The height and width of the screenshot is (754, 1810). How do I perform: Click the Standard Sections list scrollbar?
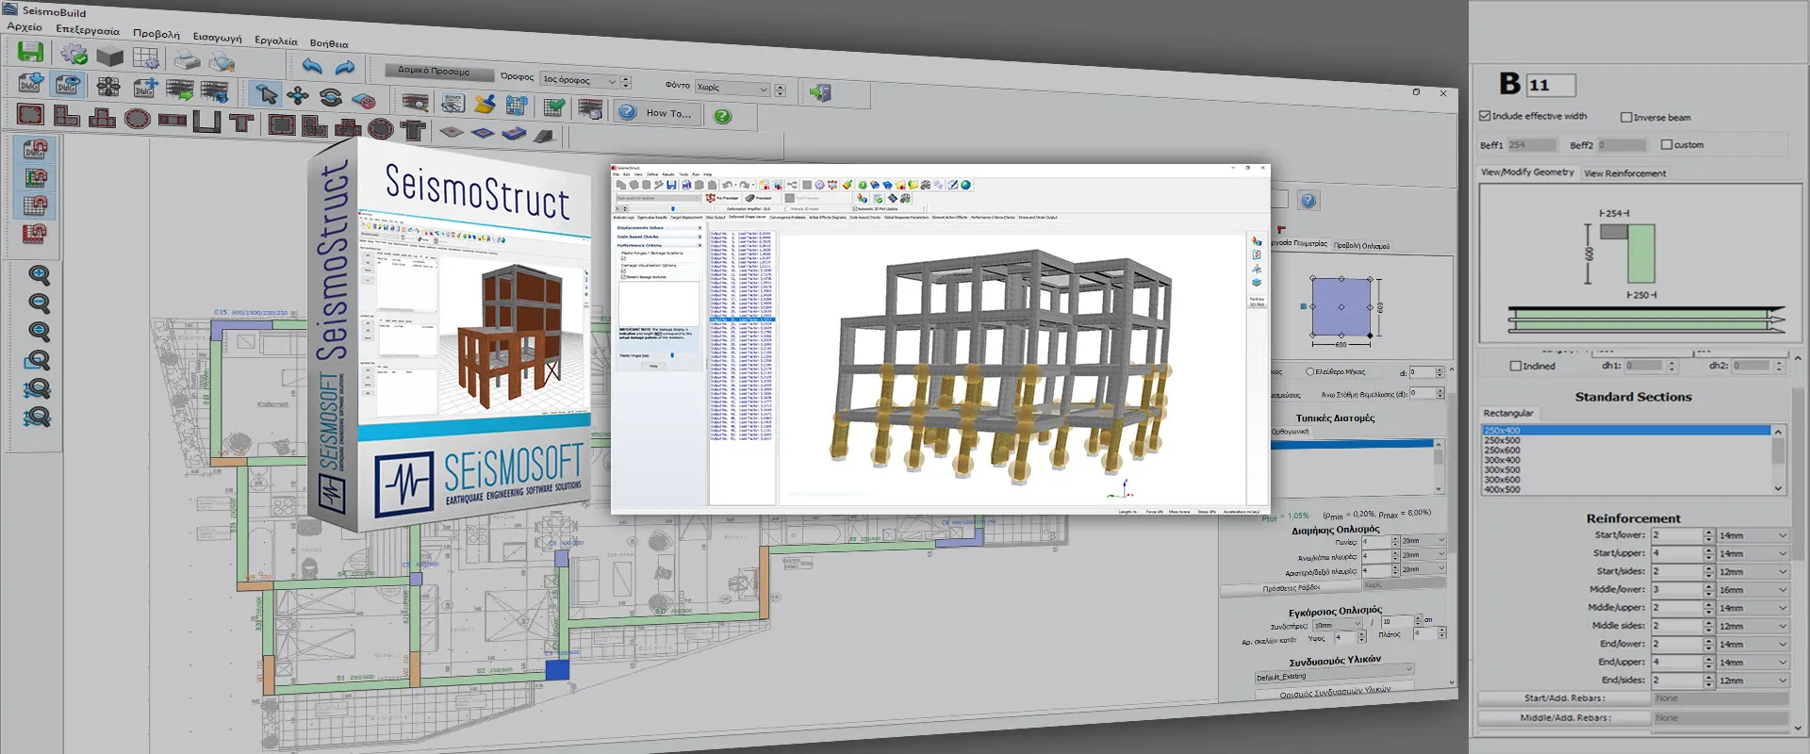pyautogui.click(x=1778, y=460)
